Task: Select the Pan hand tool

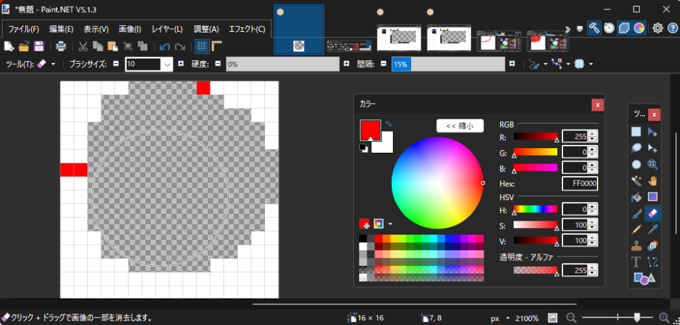Action: coord(653,180)
